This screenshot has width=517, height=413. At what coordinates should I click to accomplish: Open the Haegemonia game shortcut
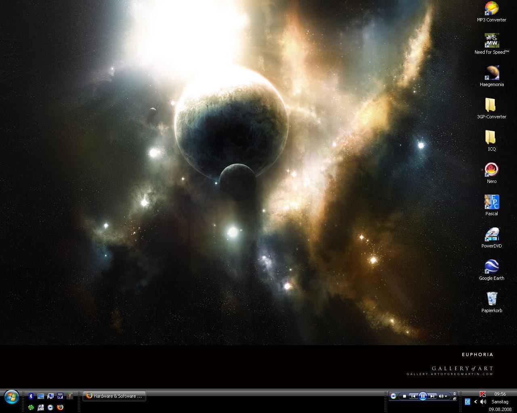(x=492, y=73)
